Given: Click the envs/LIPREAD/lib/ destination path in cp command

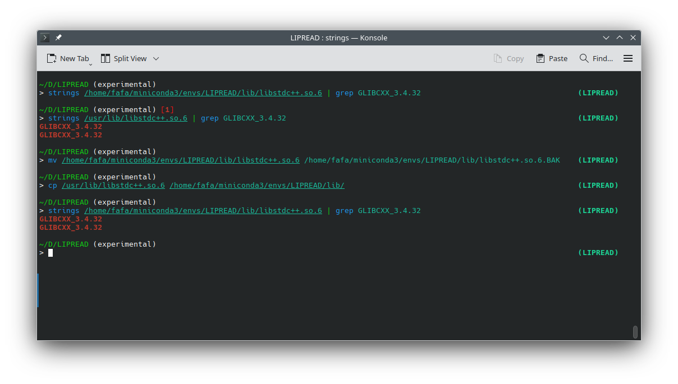Looking at the screenshot, I should tap(256, 186).
